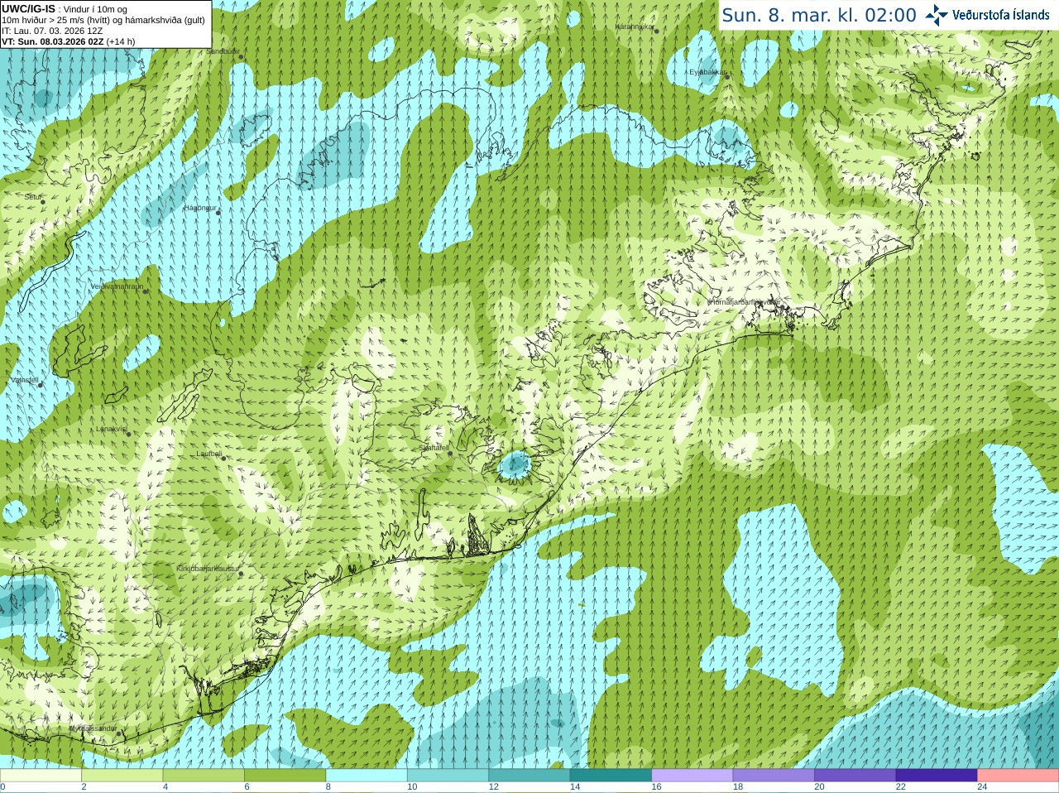Click the Veðurstofa Íslands snowflake logo
Viewport: 1059px width, 793px height.
click(x=937, y=15)
